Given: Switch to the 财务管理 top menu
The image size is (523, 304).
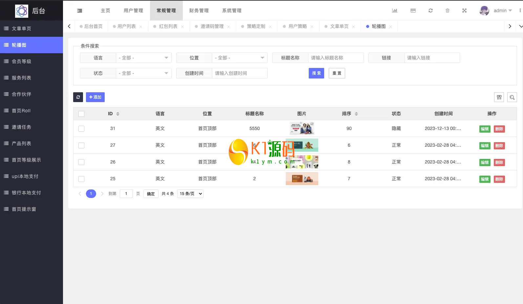Looking at the screenshot, I should (199, 11).
